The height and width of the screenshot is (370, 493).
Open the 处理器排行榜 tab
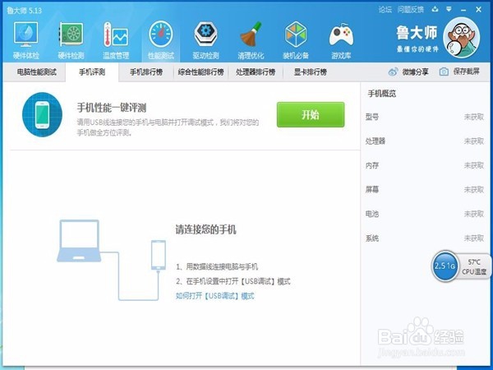tap(256, 72)
